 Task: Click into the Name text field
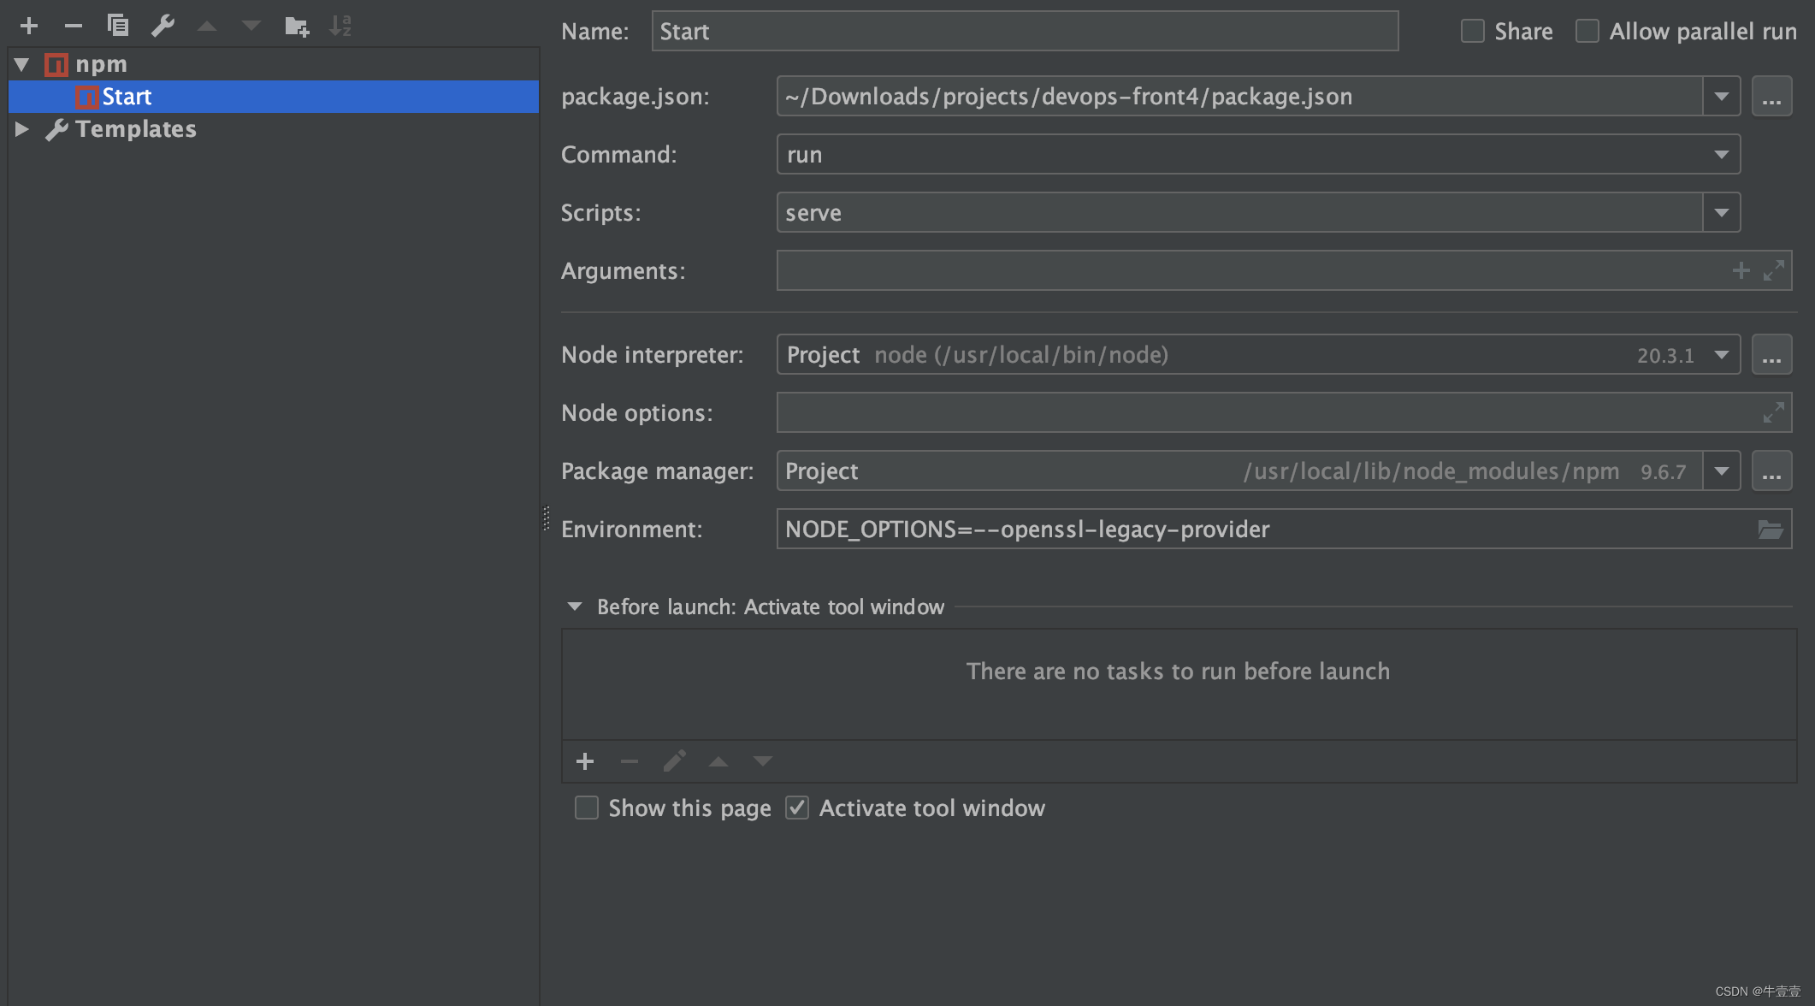coord(1024,32)
